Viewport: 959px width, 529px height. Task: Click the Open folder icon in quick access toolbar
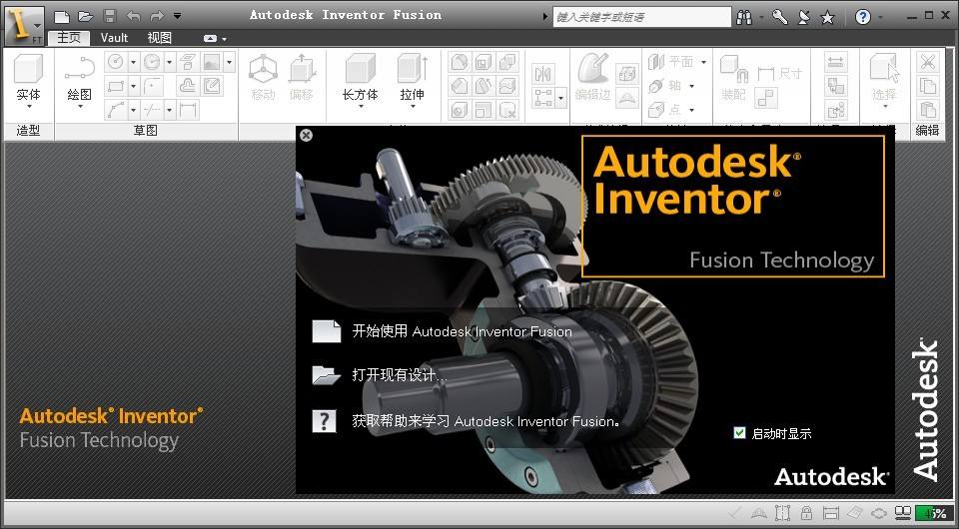tap(86, 16)
